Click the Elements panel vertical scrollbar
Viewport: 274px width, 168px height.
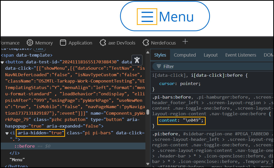coord(148,112)
